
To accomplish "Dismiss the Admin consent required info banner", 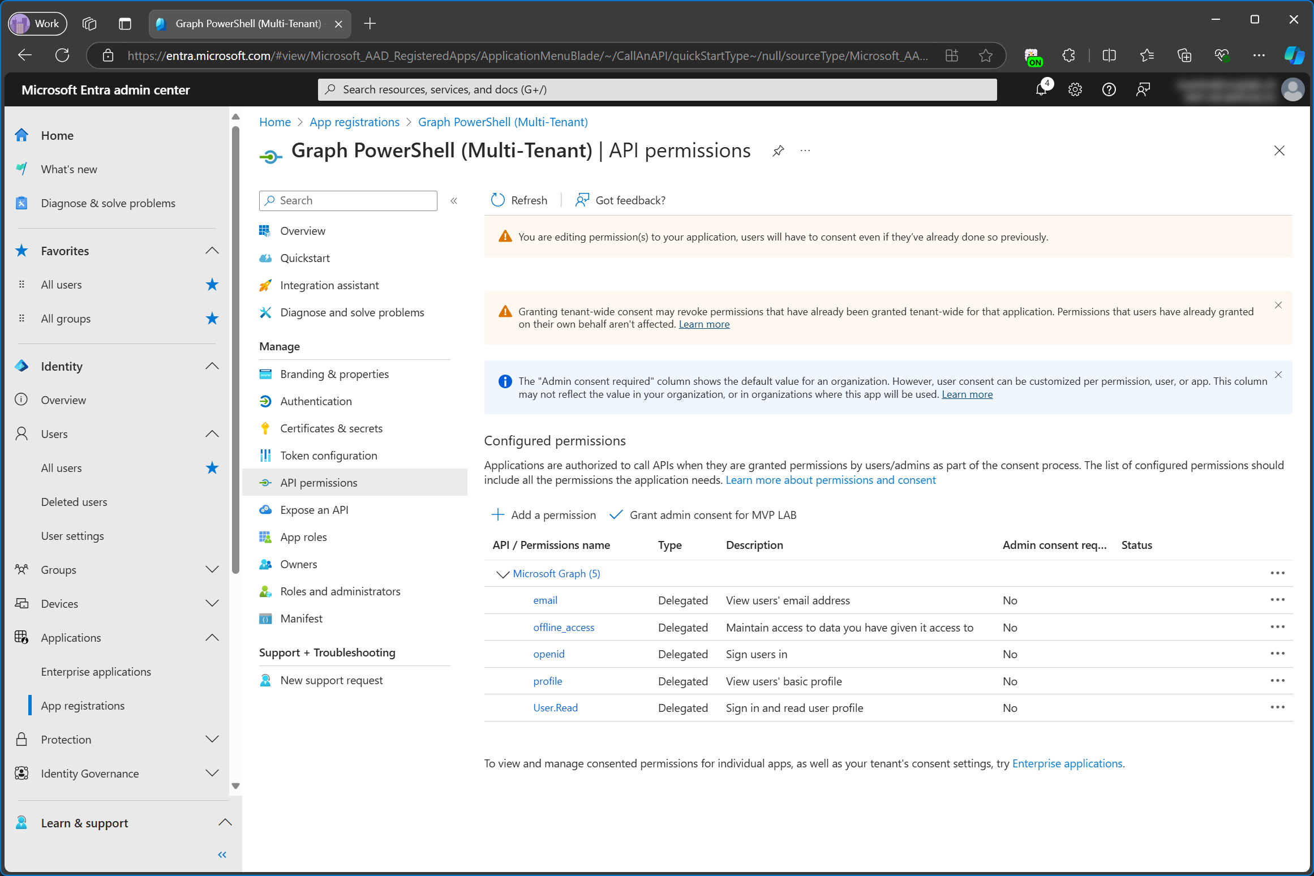I will click(1278, 375).
